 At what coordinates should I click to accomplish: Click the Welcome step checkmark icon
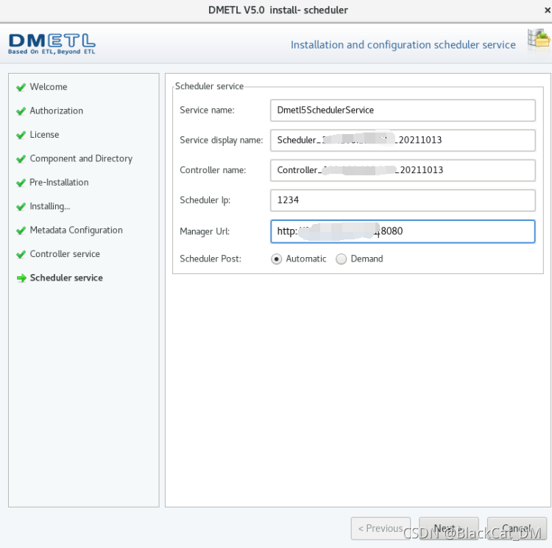point(21,87)
